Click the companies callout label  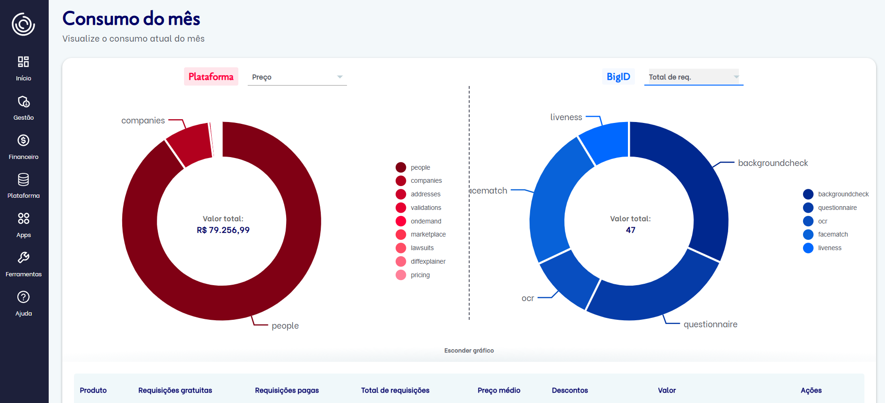143,121
